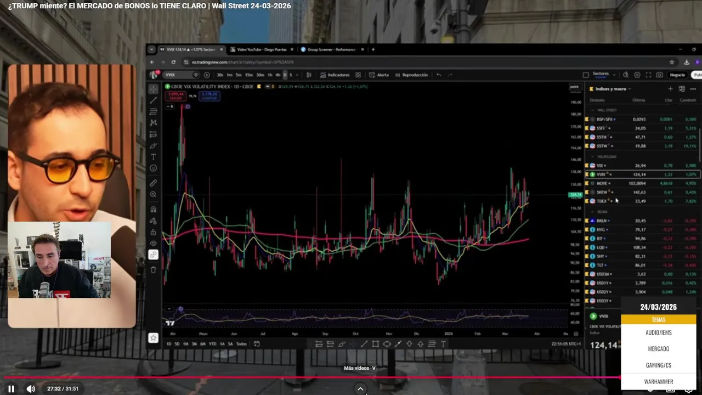Open the emoji icons tool
Screen dimensions: 702x395
click(x=153, y=168)
